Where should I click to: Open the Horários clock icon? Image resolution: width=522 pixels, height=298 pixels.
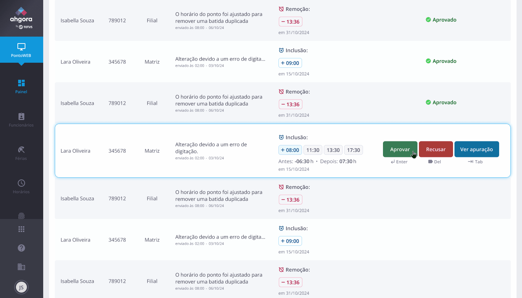click(21, 183)
